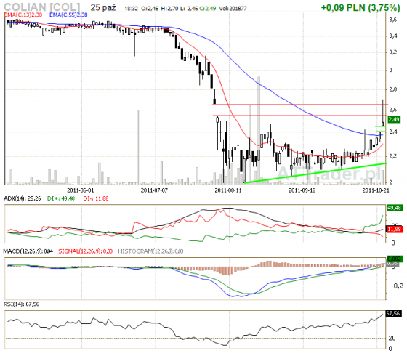Click the -0,2 MACD axis label

[x=397, y=286]
